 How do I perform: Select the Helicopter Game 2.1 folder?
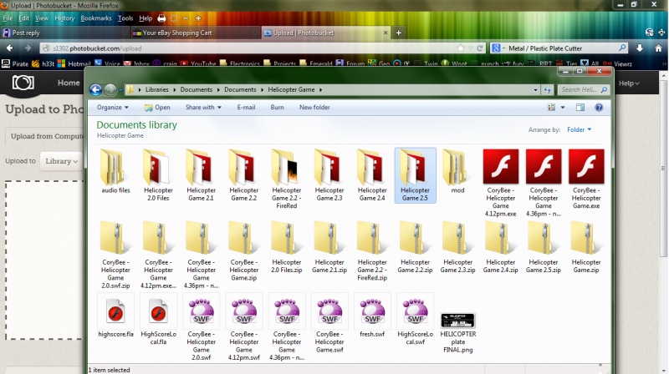click(x=201, y=175)
